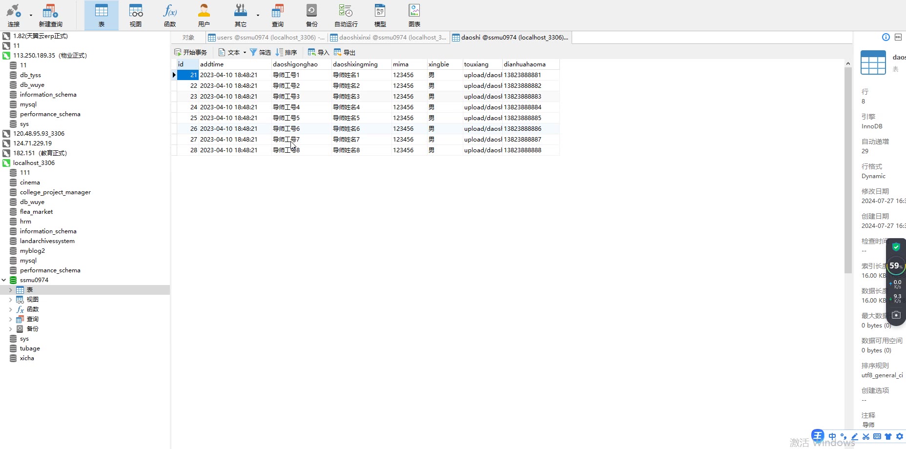
Task: Click the touxiang column header
Action: click(x=482, y=64)
